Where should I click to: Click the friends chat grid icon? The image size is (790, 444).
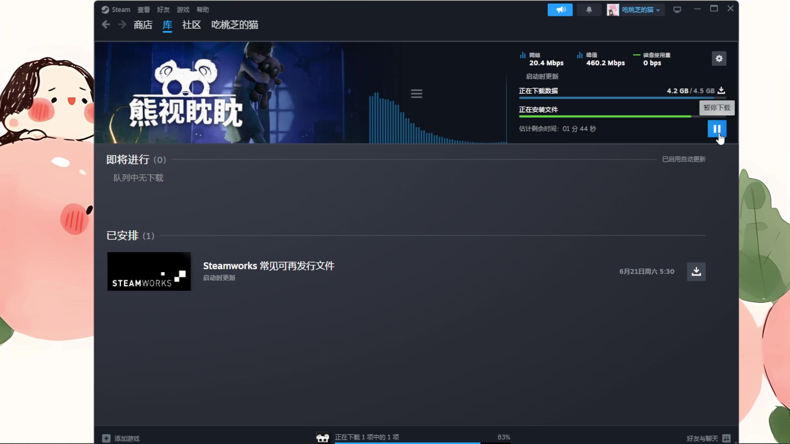click(x=727, y=438)
